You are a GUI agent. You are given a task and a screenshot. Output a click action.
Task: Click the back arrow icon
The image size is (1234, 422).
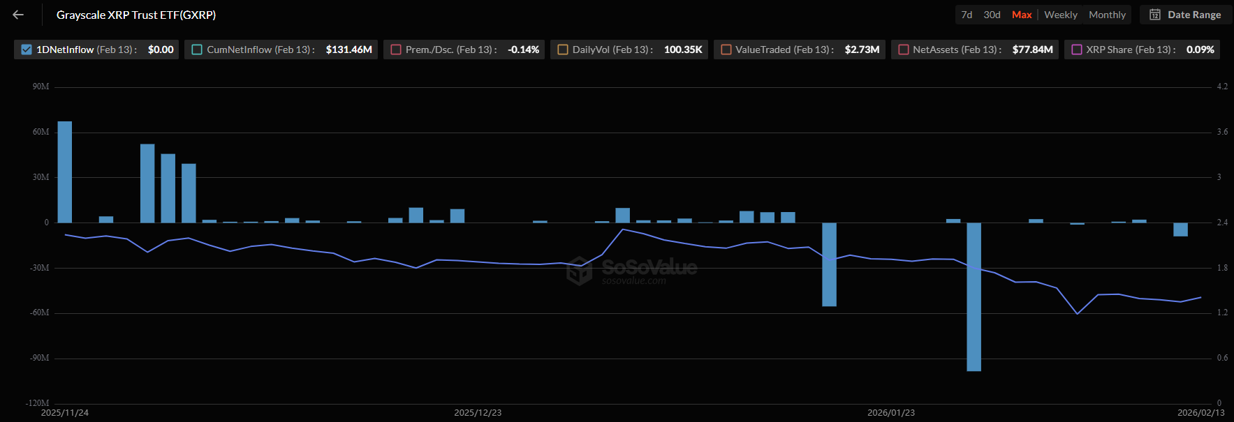click(x=18, y=15)
